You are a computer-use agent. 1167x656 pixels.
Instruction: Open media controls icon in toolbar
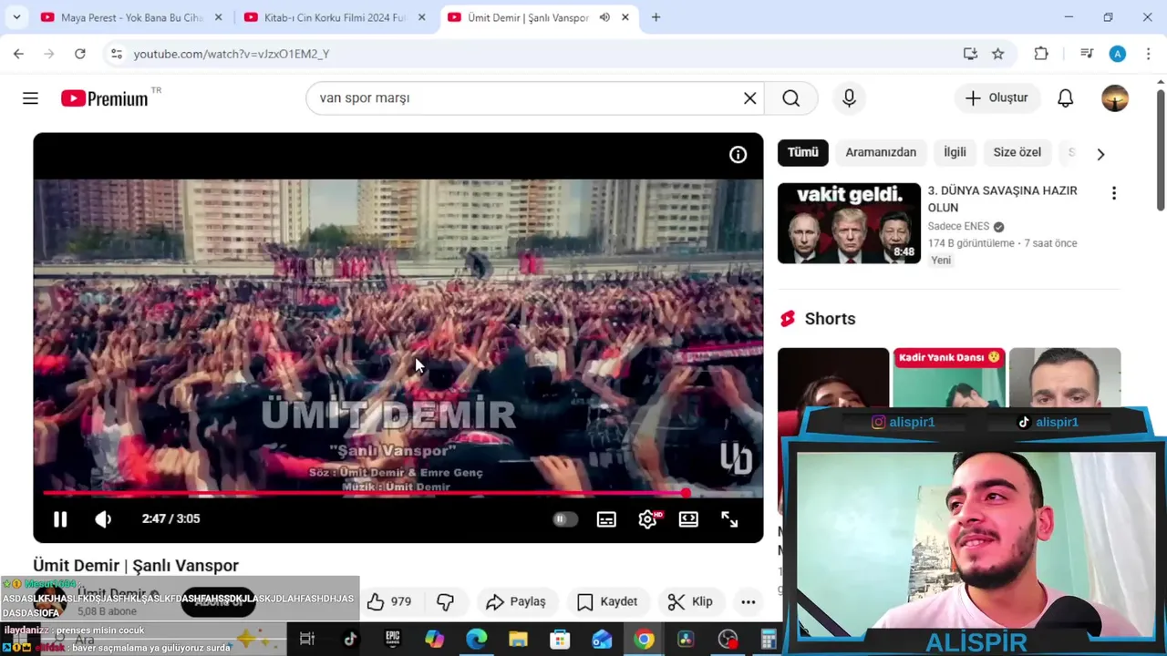click(x=1086, y=54)
